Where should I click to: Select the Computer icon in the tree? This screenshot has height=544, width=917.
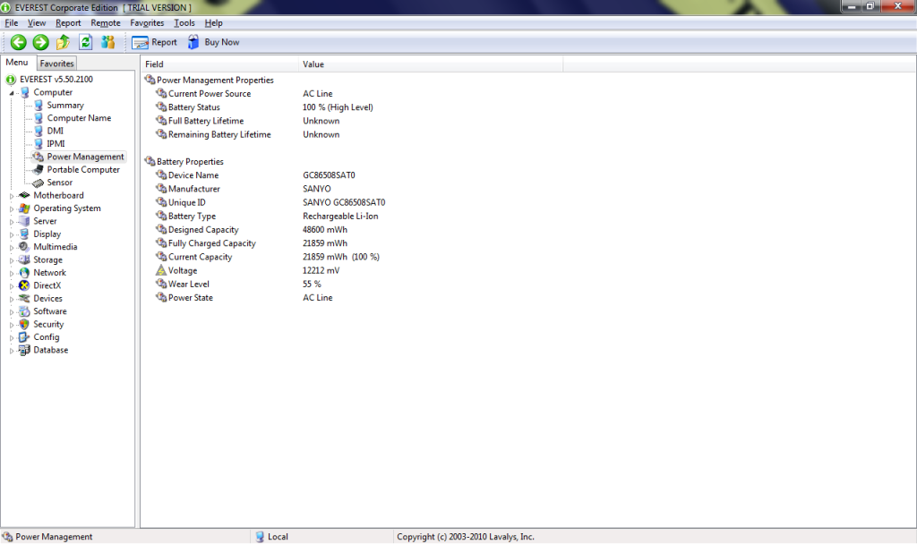(24, 92)
